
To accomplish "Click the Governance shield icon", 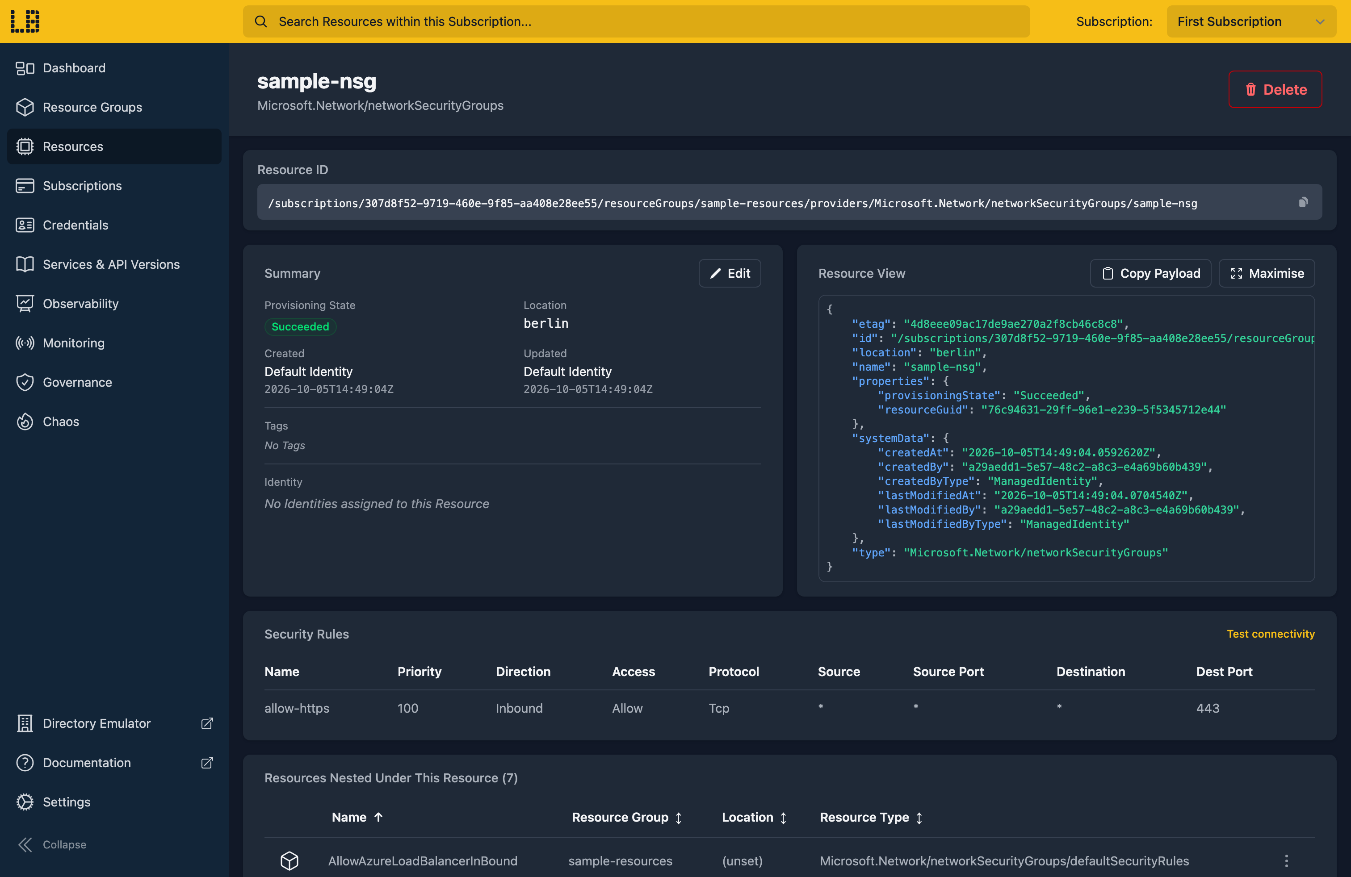I will (25, 382).
